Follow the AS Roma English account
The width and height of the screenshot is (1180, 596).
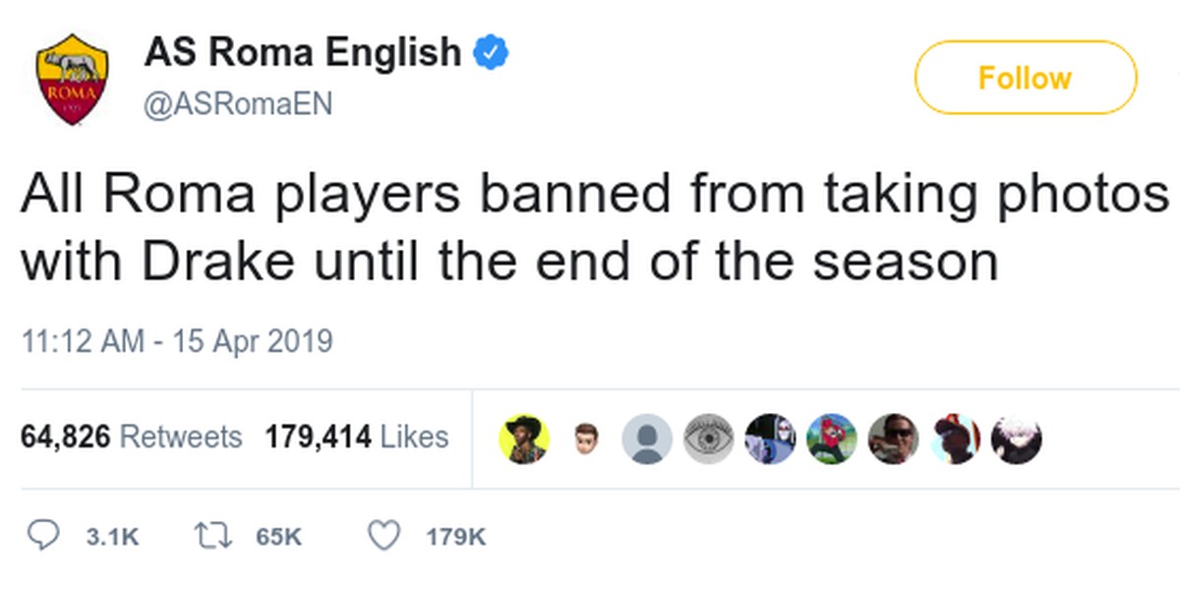pyautogui.click(x=1025, y=78)
